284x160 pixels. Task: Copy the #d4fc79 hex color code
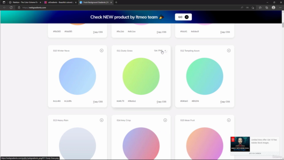(120, 101)
